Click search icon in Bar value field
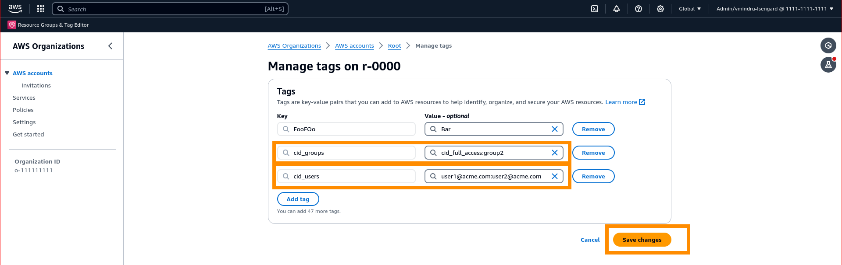 pos(433,129)
